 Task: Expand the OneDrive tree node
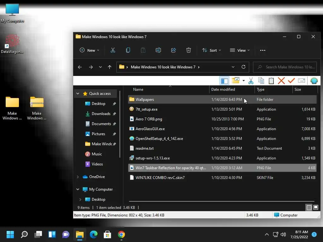78,177
